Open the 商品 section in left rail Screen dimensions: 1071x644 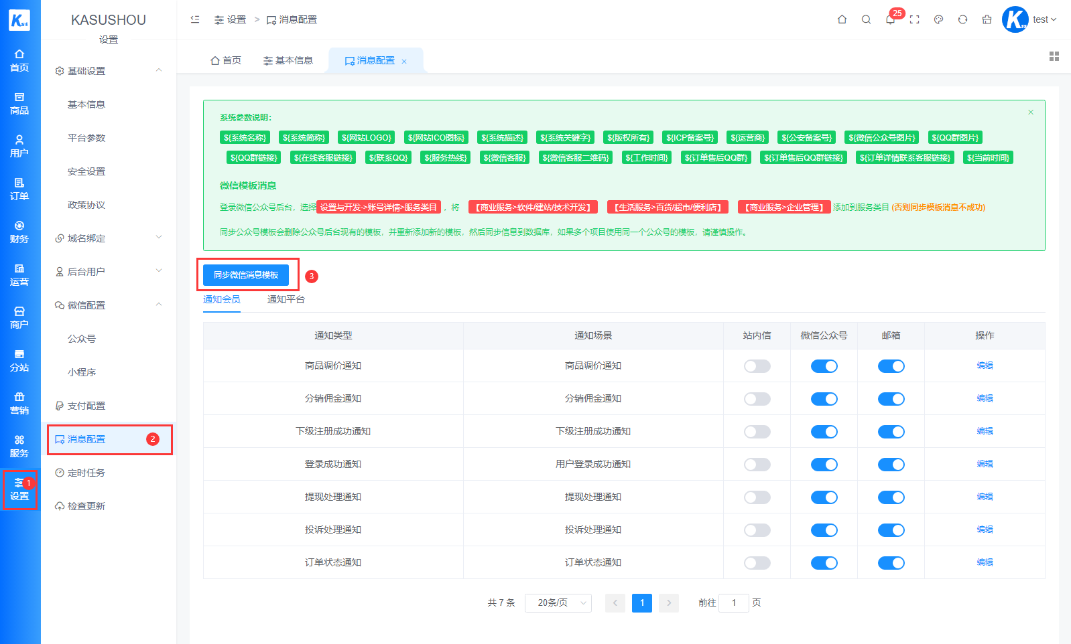19,103
